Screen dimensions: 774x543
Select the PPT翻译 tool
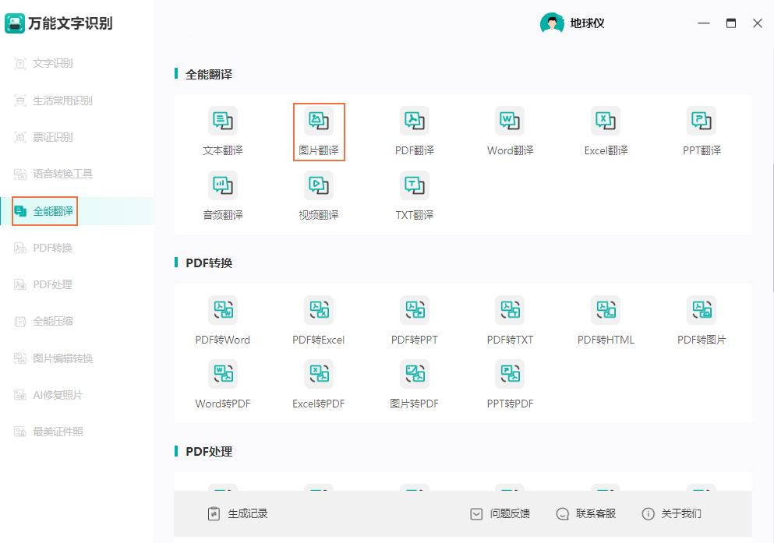(701, 129)
